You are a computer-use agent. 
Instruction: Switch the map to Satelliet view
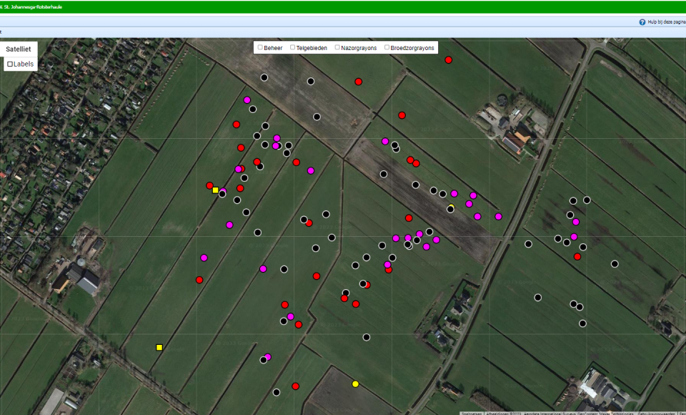coord(19,49)
